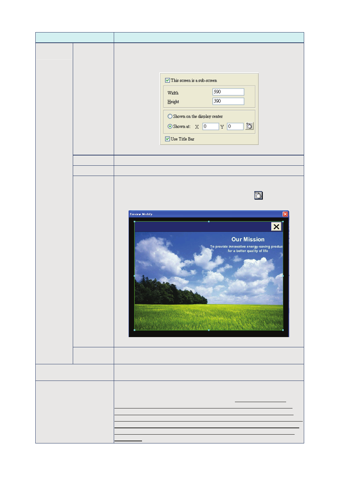Viewport: 337px width, 477px height.
Task: Click the Y coordinate input field
Action: 235,126
